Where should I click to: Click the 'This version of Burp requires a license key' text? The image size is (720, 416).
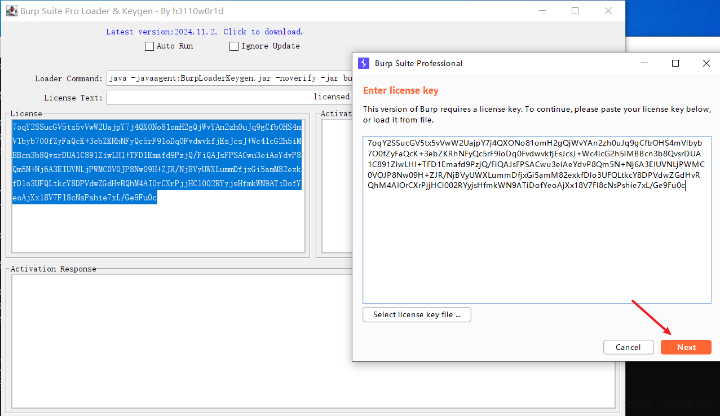pyautogui.click(x=537, y=115)
